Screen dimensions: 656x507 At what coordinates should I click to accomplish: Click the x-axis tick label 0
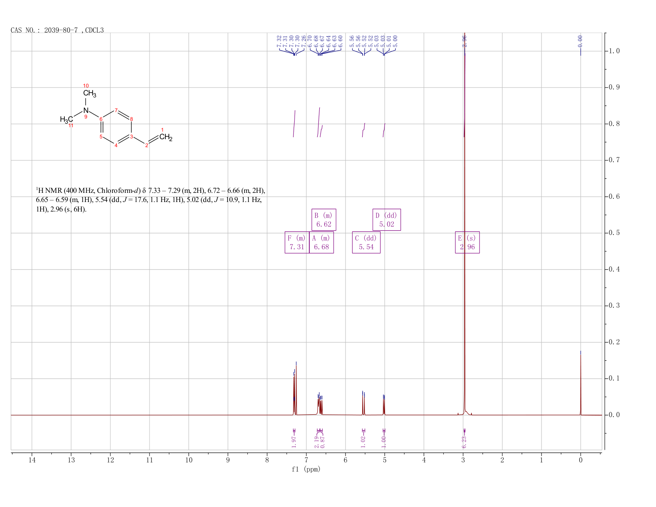coord(580,460)
